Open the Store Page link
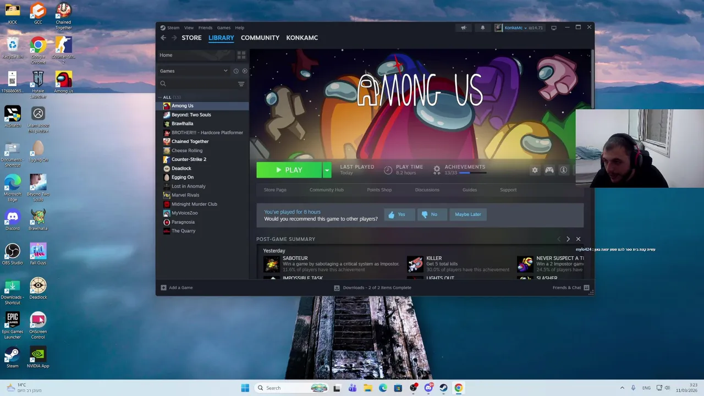 [275, 190]
